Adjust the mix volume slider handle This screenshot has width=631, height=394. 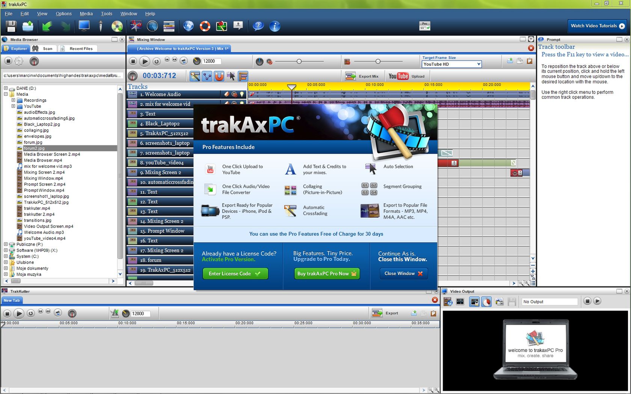(299, 61)
